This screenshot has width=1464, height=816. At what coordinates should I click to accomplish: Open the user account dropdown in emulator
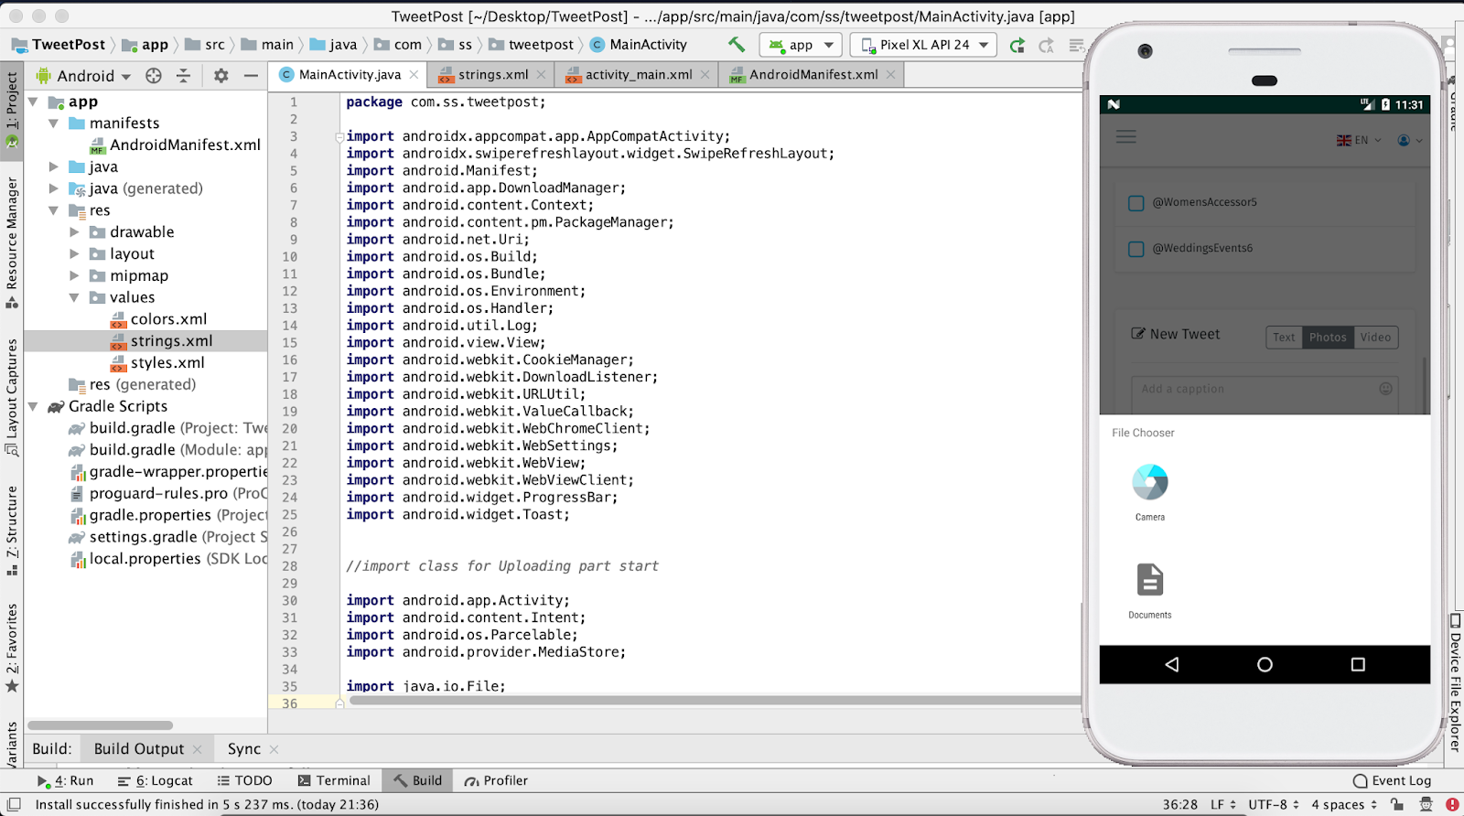[1410, 140]
